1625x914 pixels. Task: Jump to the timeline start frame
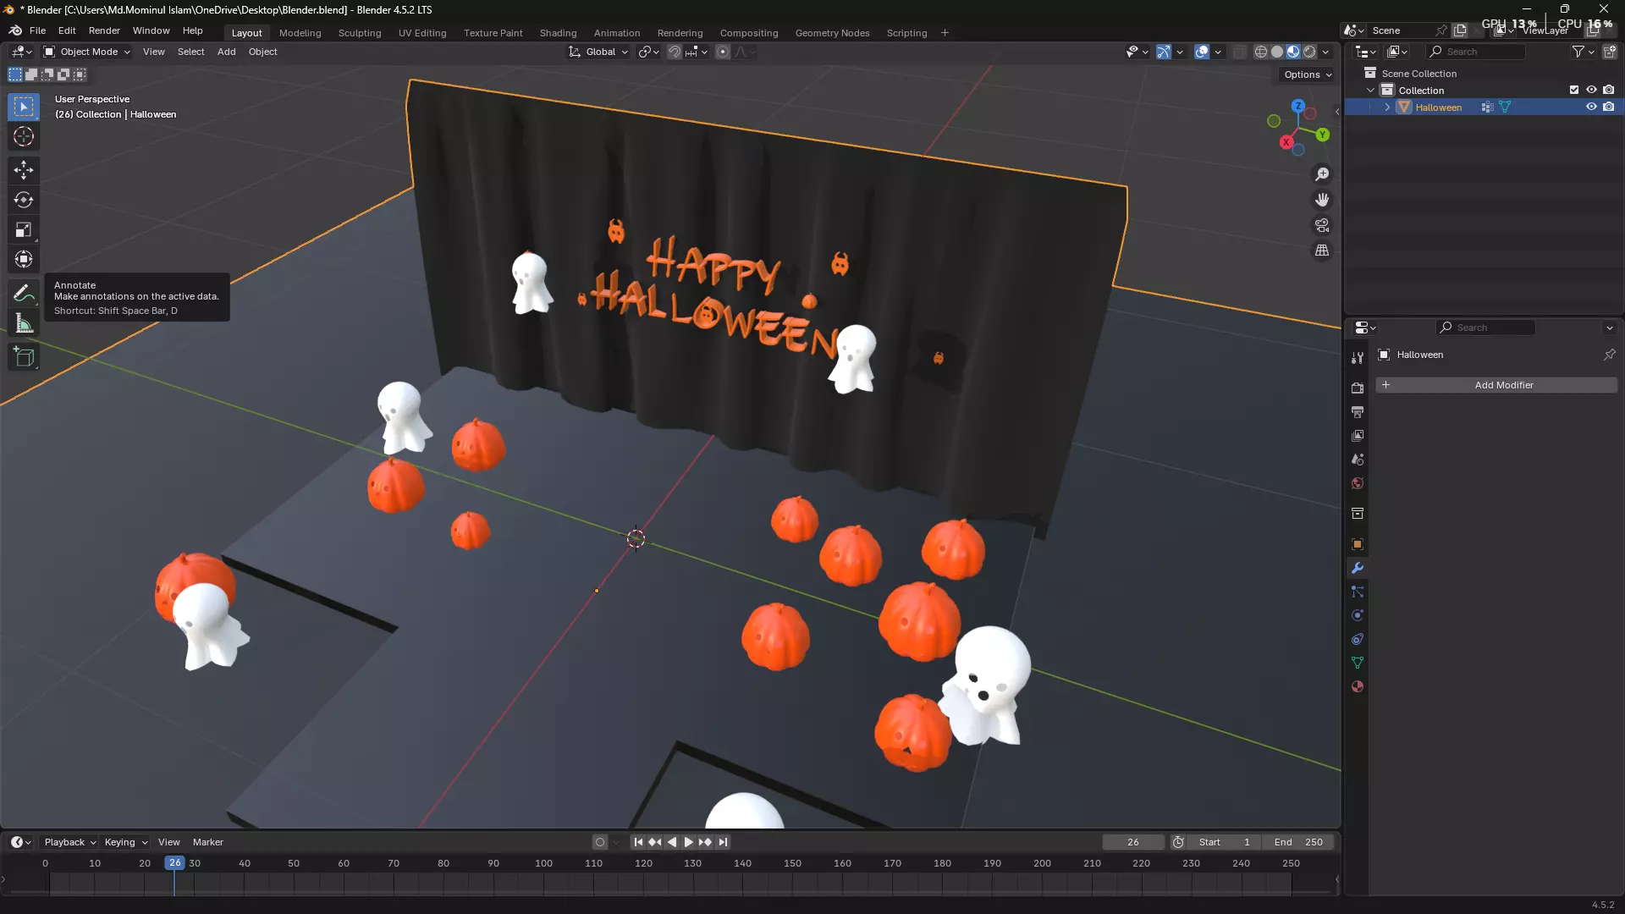click(638, 842)
